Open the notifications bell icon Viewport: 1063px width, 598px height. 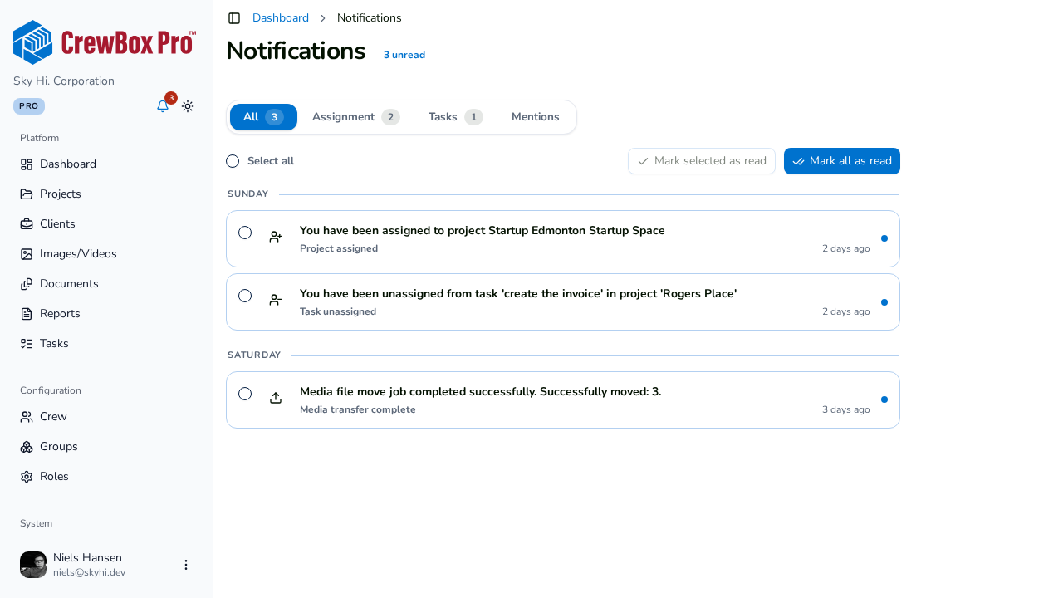tap(163, 106)
